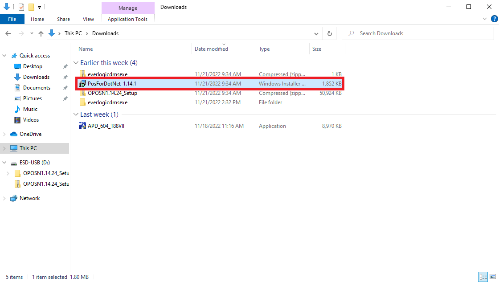
Task: Expand the OneDrive tree node
Action: [4, 134]
